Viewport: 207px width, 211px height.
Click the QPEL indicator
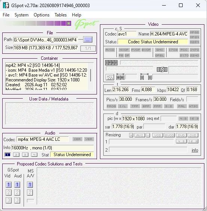(x=159, y=55)
